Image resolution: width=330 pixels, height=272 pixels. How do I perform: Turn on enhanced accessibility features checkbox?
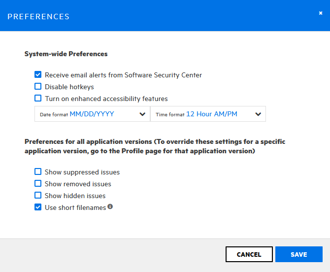[x=38, y=99]
